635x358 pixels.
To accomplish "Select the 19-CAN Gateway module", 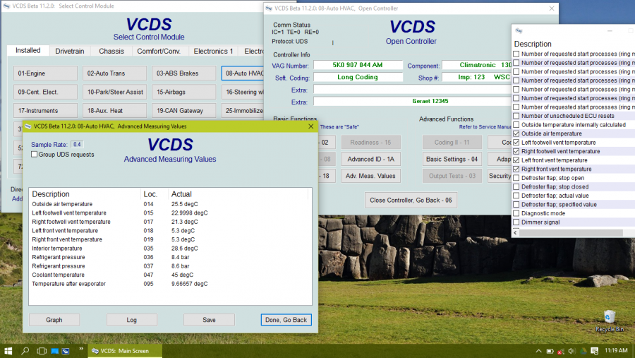I will point(184,111).
